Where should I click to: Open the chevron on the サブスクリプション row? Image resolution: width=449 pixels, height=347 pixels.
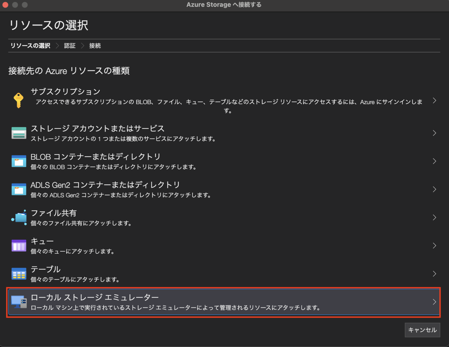(434, 101)
